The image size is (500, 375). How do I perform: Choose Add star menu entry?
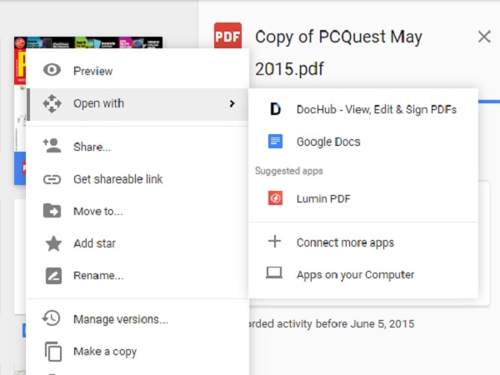coord(137,243)
